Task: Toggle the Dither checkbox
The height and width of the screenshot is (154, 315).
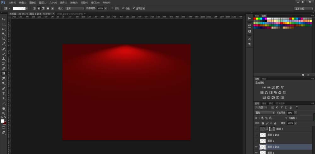Action: pos(123,8)
